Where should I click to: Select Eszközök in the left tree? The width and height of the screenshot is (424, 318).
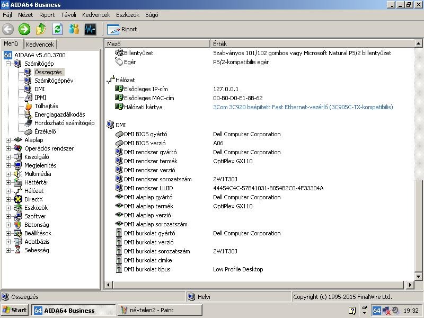36,208
